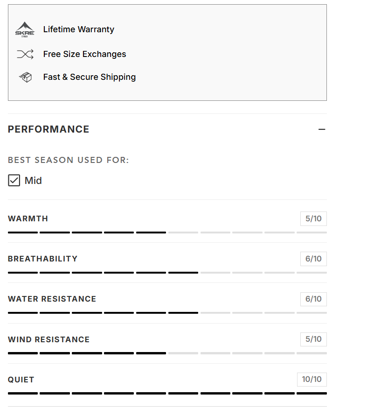The image size is (374, 409).
Task: Click the Quiet rating bar
Action: tap(167, 393)
